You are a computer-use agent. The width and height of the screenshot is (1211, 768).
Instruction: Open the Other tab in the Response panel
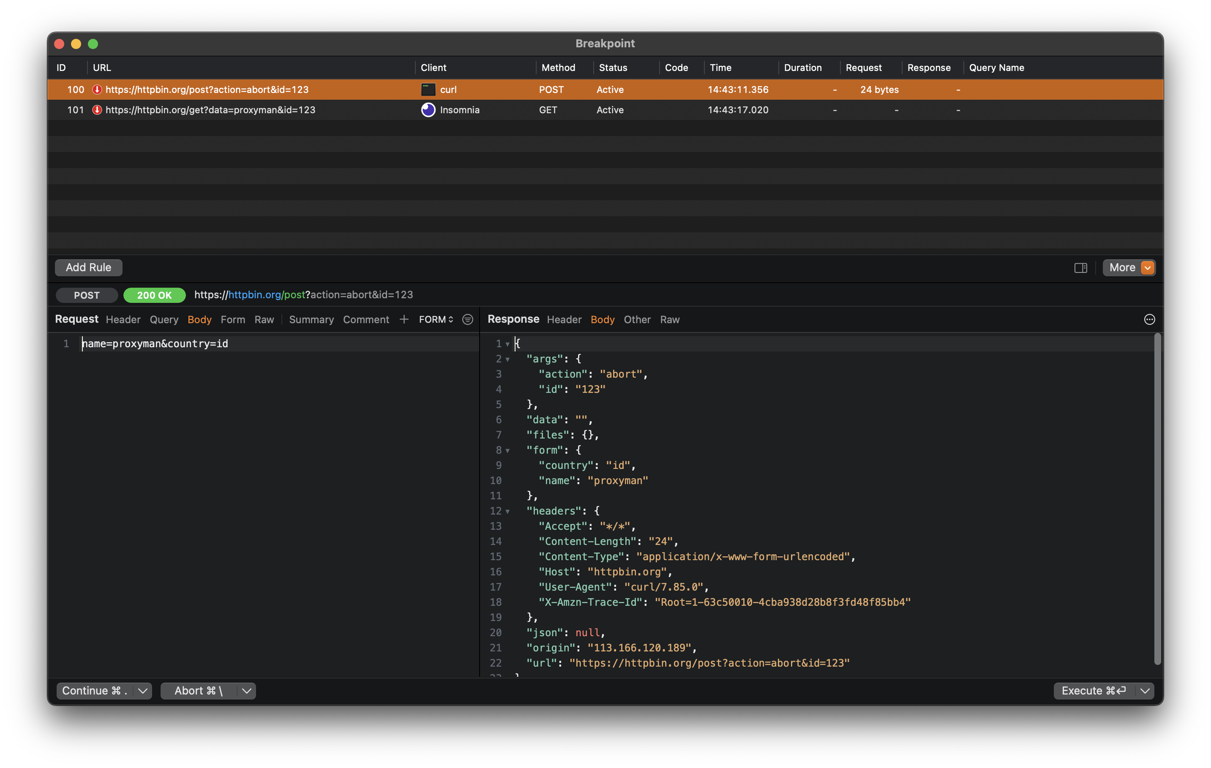click(637, 319)
